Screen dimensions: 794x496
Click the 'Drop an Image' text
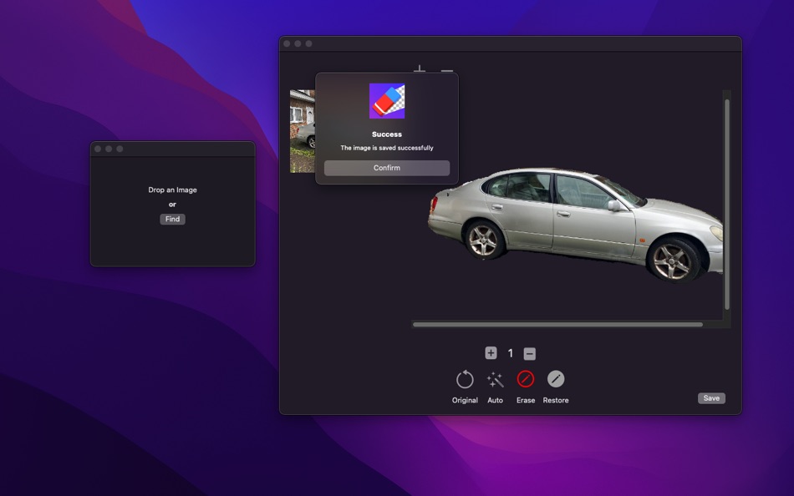173,190
